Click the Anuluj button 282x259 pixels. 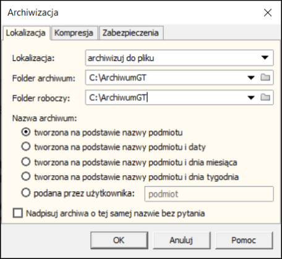(x=181, y=240)
